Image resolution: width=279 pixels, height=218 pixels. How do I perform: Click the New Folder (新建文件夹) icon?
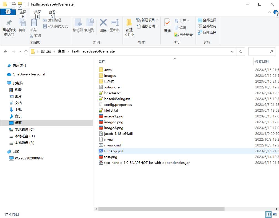pyautogui.click(x=129, y=23)
